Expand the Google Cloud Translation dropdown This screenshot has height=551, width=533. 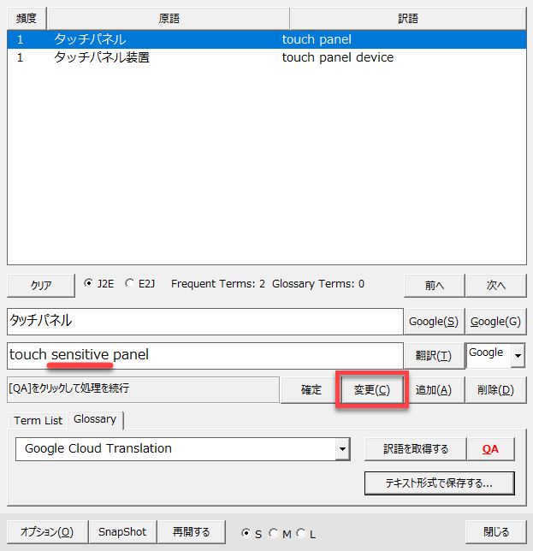click(x=343, y=448)
